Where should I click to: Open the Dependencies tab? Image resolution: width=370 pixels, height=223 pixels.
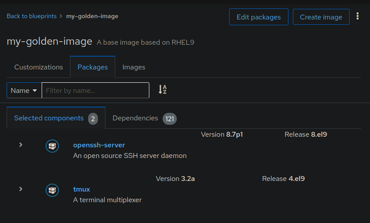pyautogui.click(x=144, y=118)
